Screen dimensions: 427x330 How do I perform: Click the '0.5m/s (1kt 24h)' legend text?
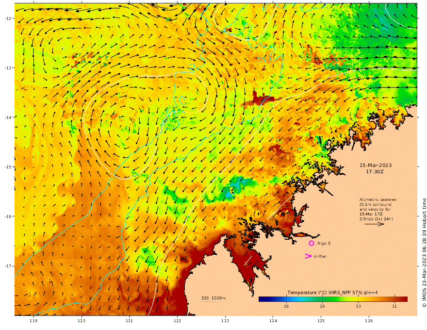(x=376, y=219)
